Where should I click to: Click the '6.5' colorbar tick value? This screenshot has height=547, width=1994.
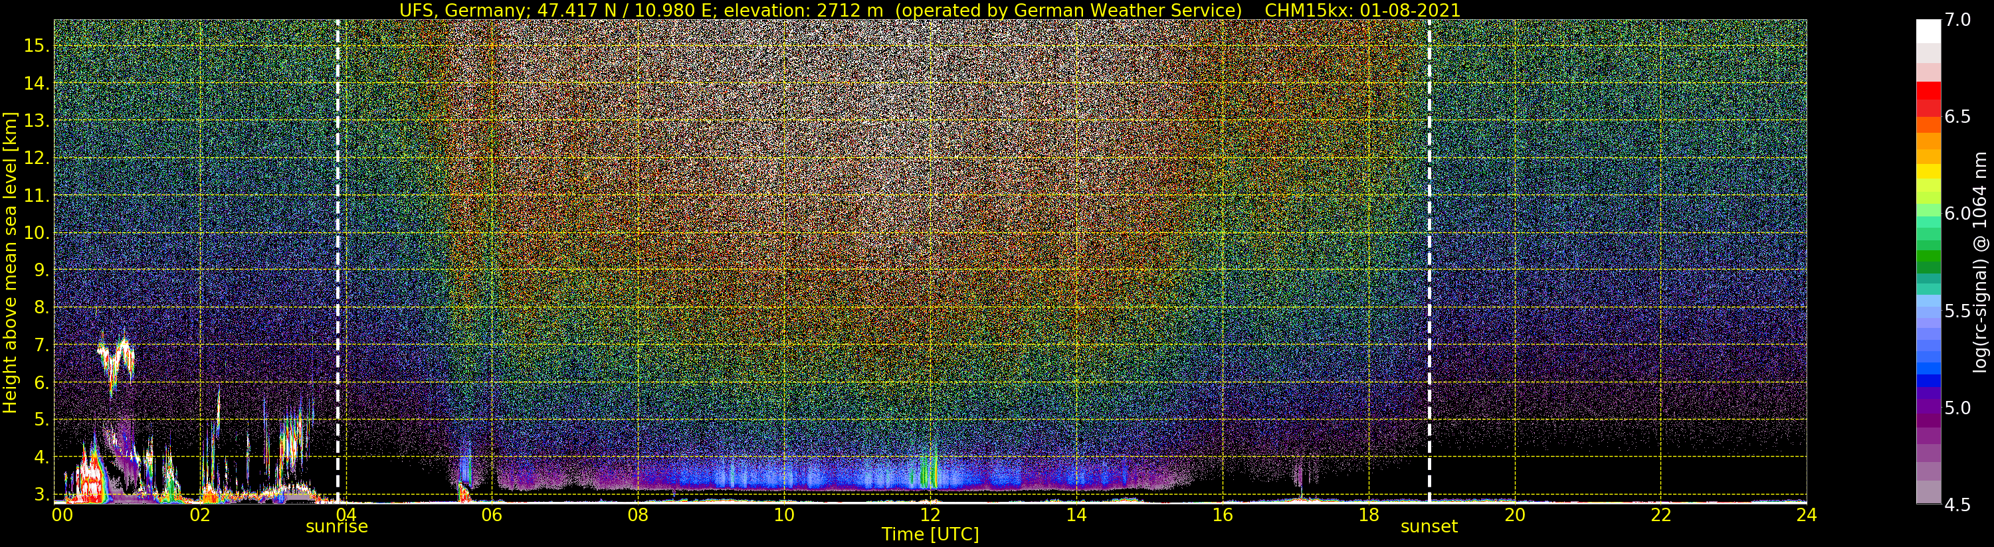coord(1957,117)
